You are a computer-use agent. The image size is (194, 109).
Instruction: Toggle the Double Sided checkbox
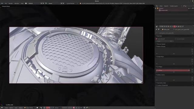point(176,39)
